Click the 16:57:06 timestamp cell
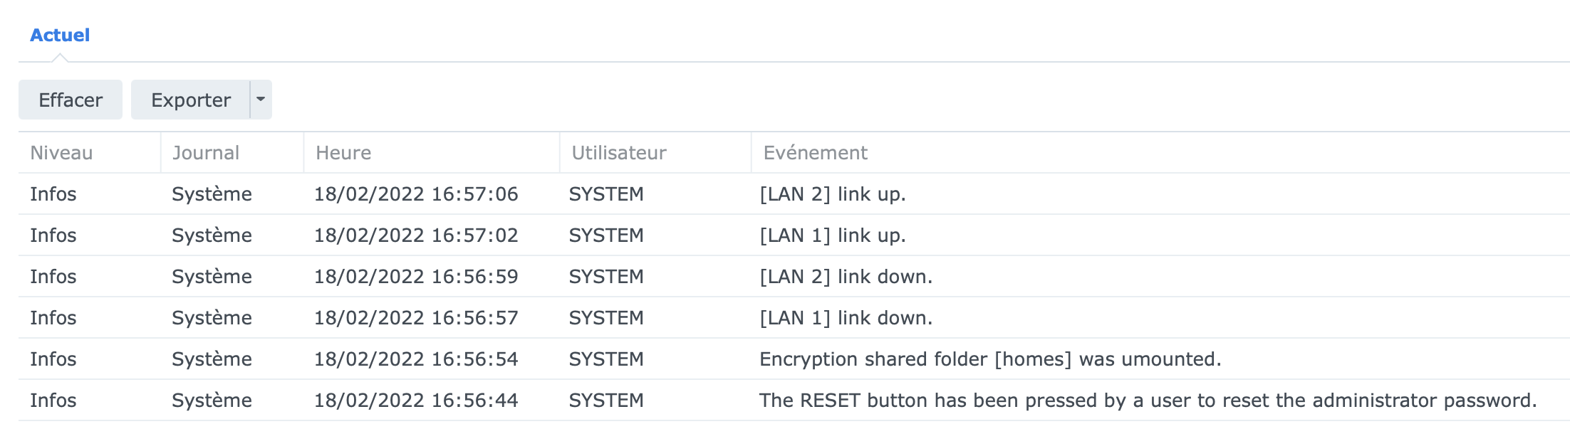 [x=416, y=194]
